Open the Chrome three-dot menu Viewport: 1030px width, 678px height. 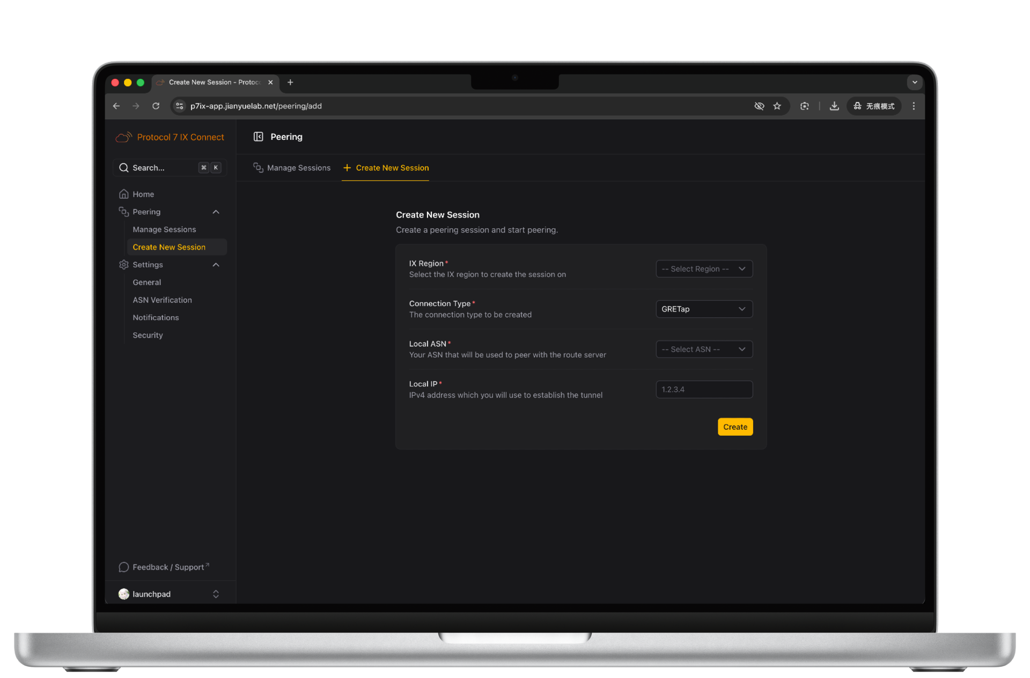914,106
